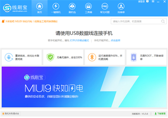Focus the phone brand search field

(x=139, y=21)
